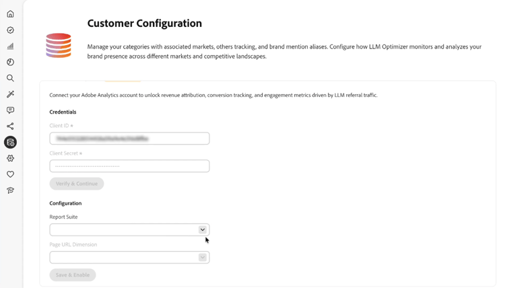Open the graduation cap learning icon
This screenshot has height=288, width=505.
10,190
